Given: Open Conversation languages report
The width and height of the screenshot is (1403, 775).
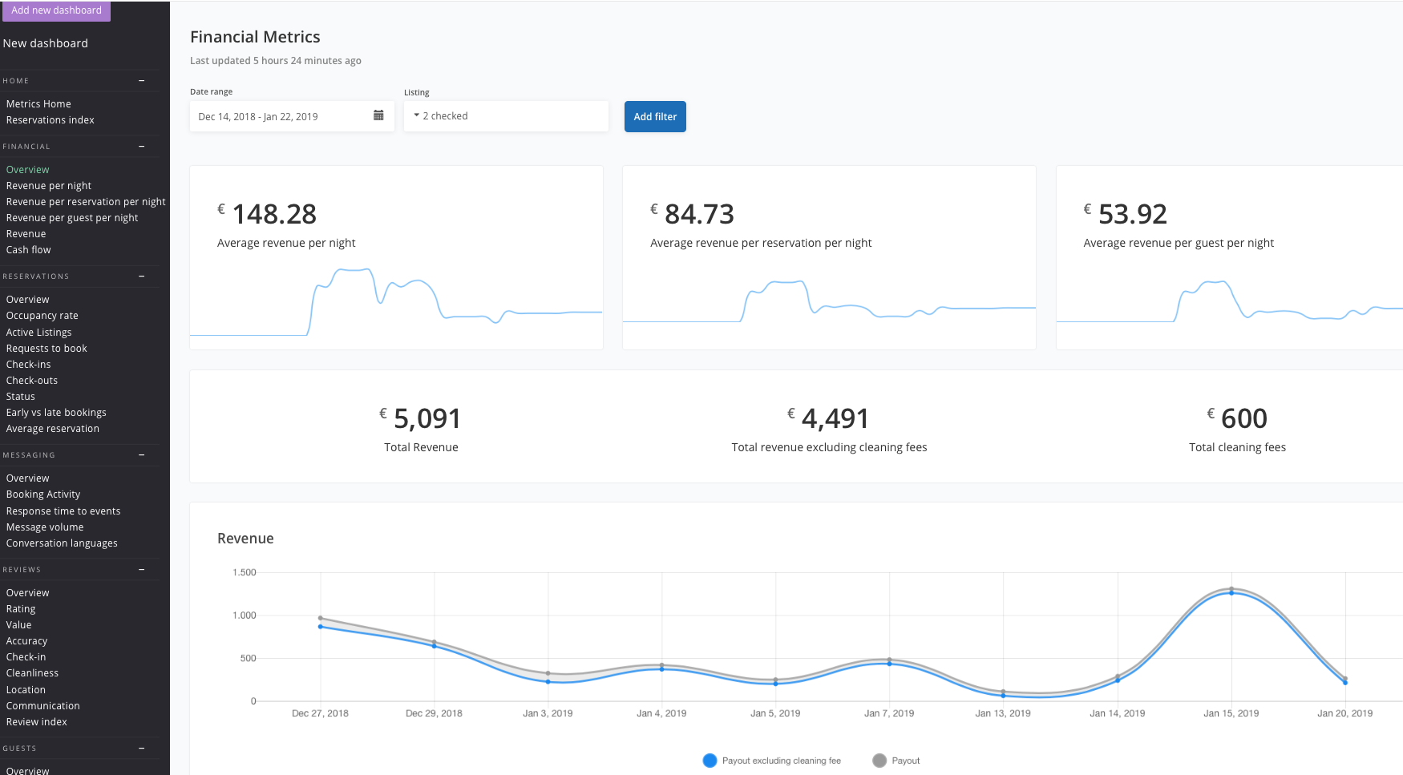Looking at the screenshot, I should 62,543.
